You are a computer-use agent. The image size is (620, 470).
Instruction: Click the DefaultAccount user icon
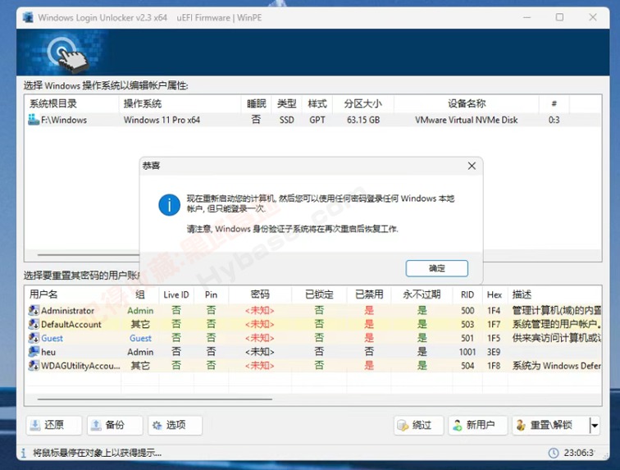coord(33,324)
